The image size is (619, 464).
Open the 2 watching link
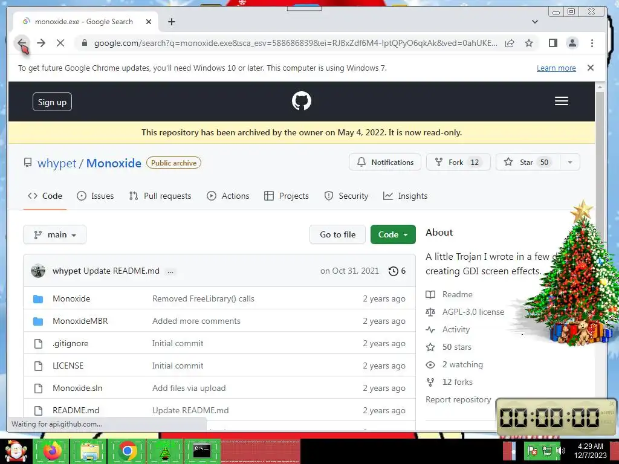click(455, 364)
